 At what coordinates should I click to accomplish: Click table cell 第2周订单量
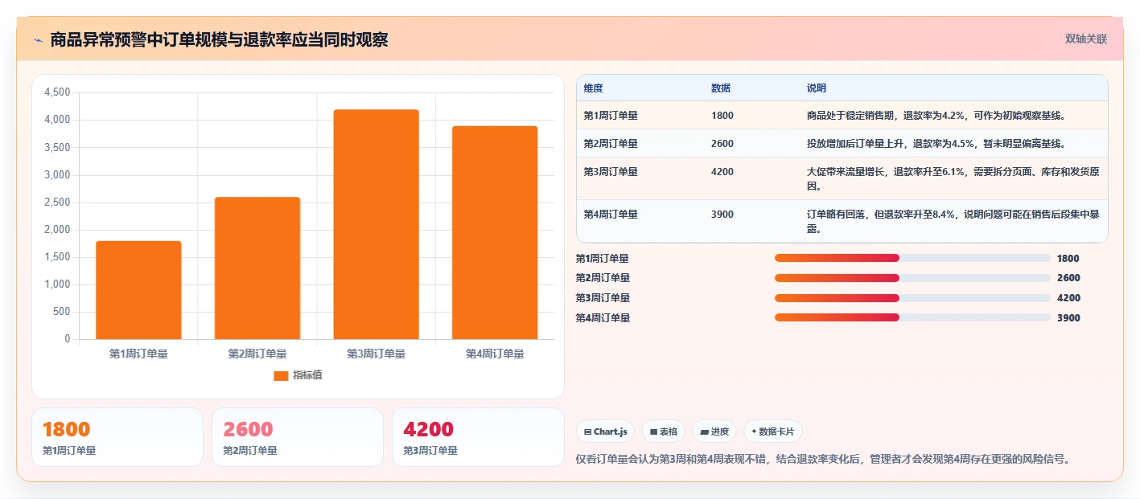pyautogui.click(x=611, y=143)
